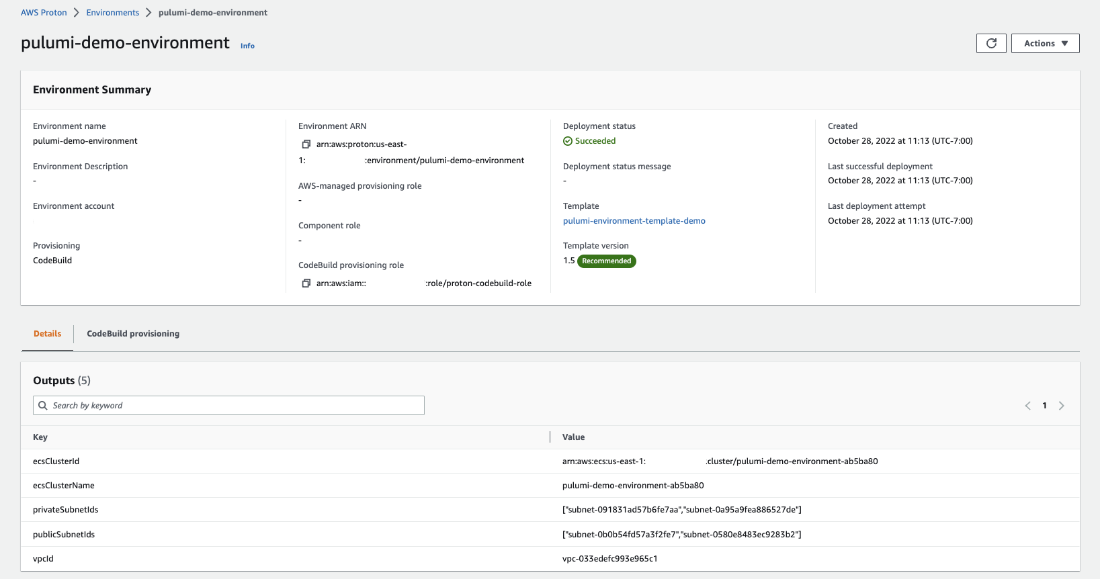Click the Created date value
Screen dimensions: 1100x579
900,141
